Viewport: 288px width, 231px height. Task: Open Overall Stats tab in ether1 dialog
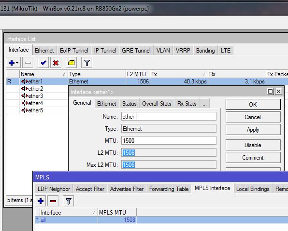pos(157,104)
